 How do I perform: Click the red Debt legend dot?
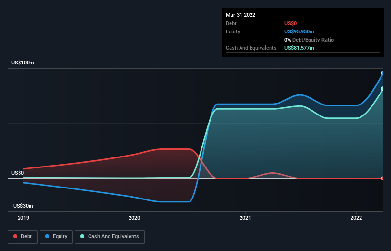[x=15, y=236]
